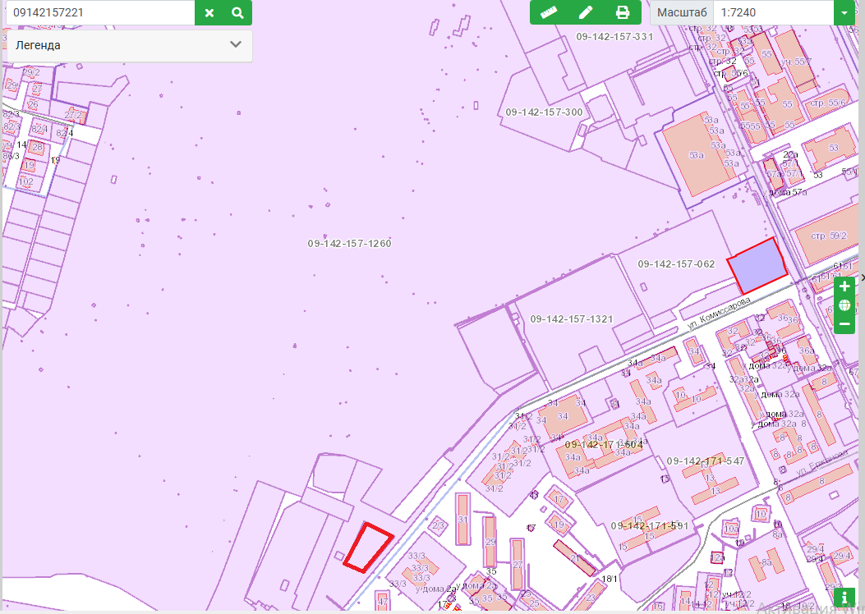Click the thick red-outlined parcel at bottom

(367, 547)
